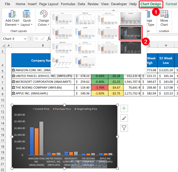
Task: Click the stock data icon beside AMAZON.COM
Action: [x=13, y=70]
